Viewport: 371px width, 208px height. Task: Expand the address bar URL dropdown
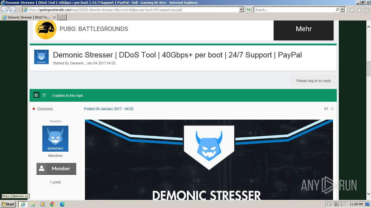coord(241,10)
